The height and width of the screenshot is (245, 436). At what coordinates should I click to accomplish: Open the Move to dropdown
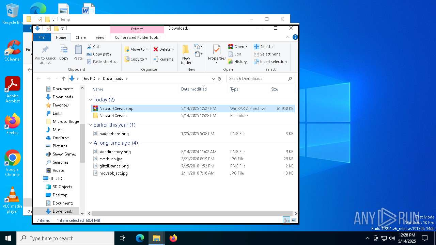pyautogui.click(x=136, y=49)
